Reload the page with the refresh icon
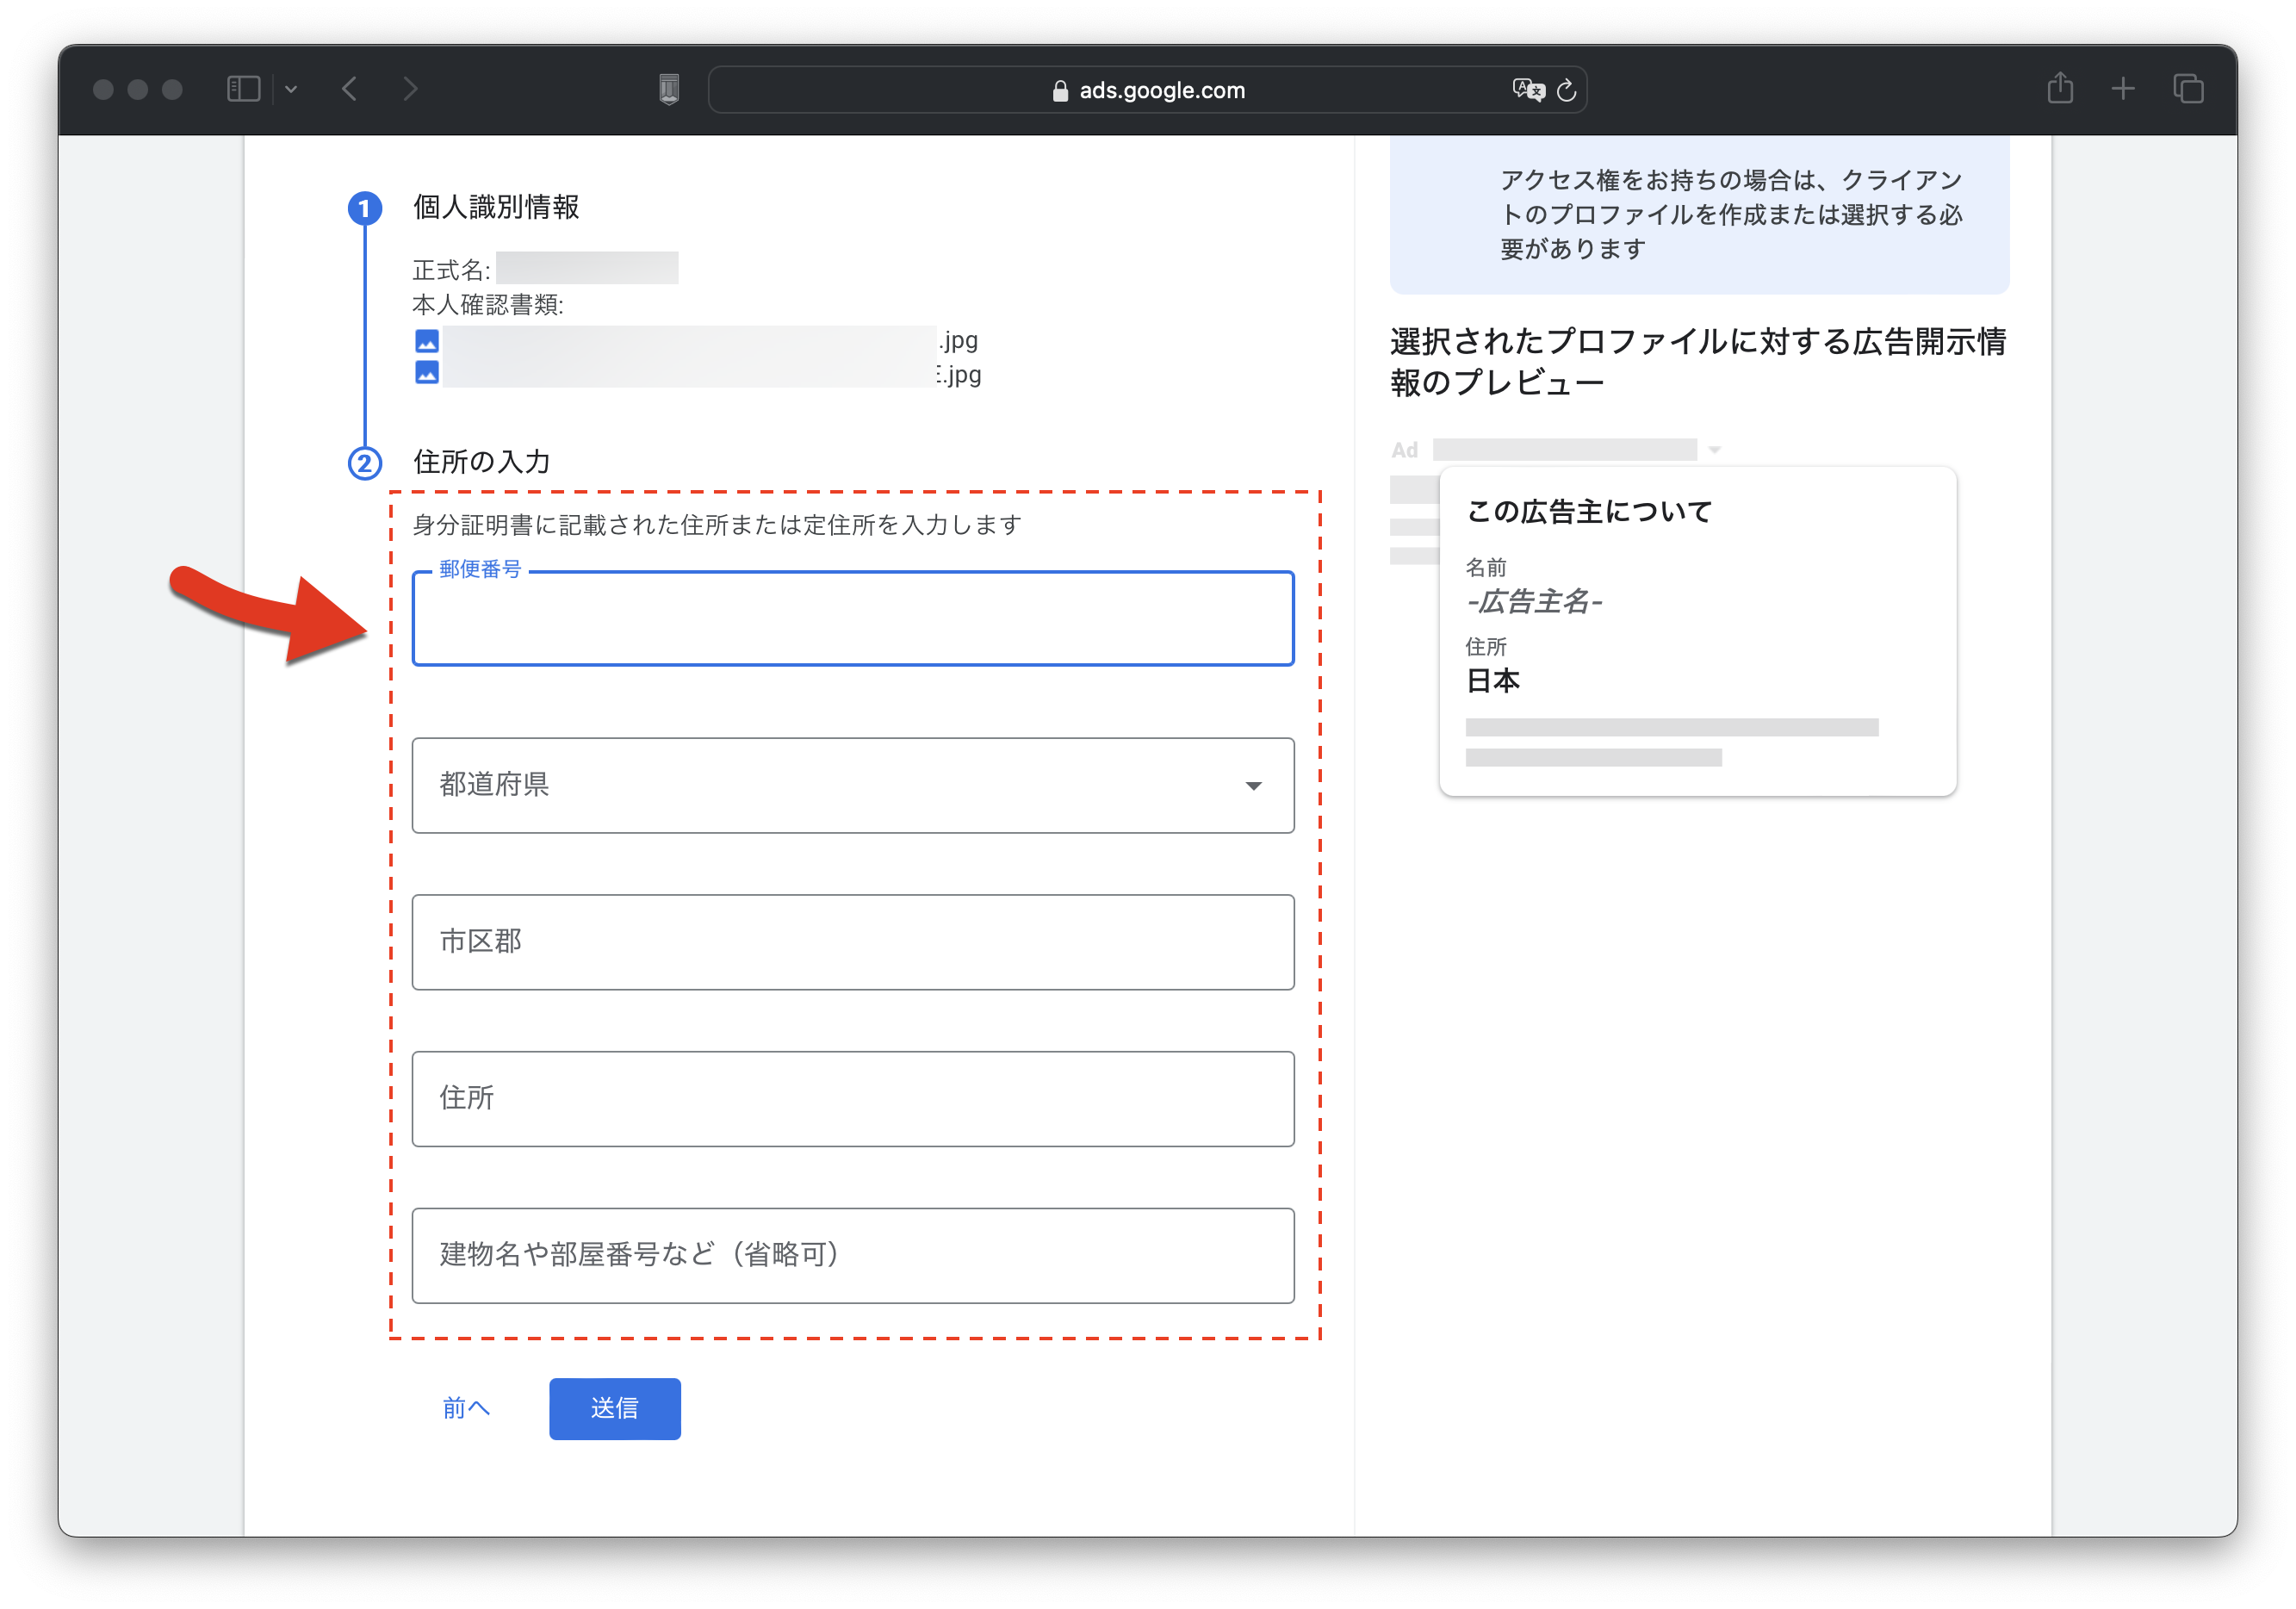Image resolution: width=2296 pixels, height=1609 pixels. pos(1567,90)
